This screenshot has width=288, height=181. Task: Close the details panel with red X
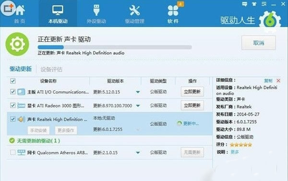278,81
